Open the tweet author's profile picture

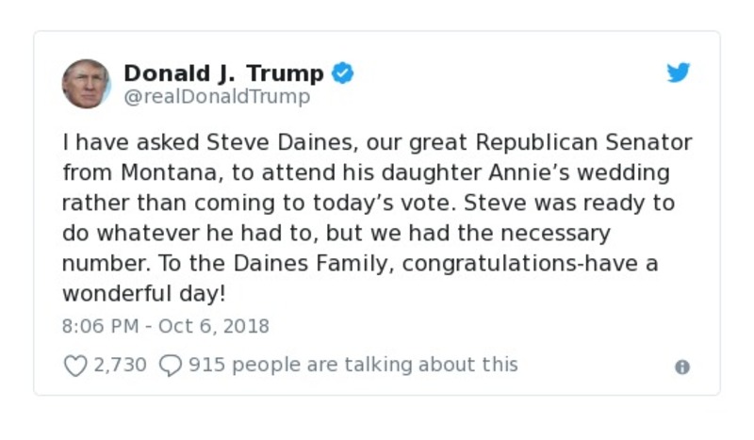pyautogui.click(x=86, y=83)
